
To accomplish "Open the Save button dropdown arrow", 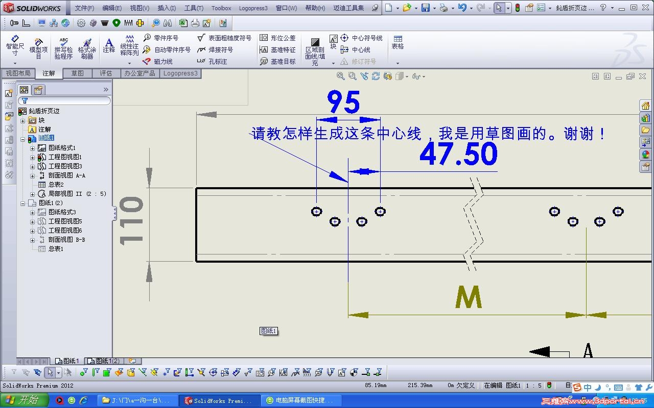I will (x=434, y=8).
